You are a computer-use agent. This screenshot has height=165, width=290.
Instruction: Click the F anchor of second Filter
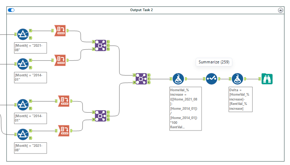30,67
